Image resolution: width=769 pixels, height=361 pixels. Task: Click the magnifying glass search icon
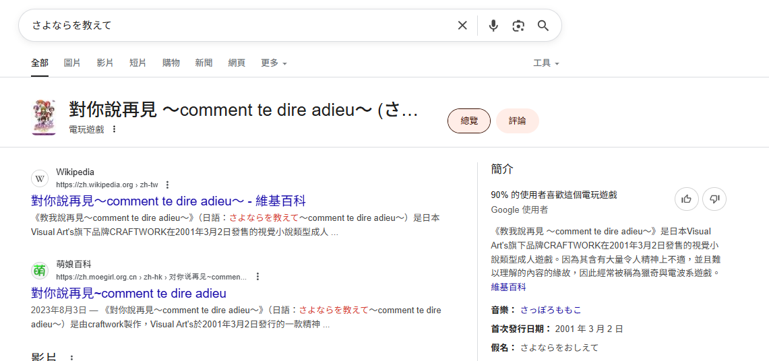[x=543, y=26]
